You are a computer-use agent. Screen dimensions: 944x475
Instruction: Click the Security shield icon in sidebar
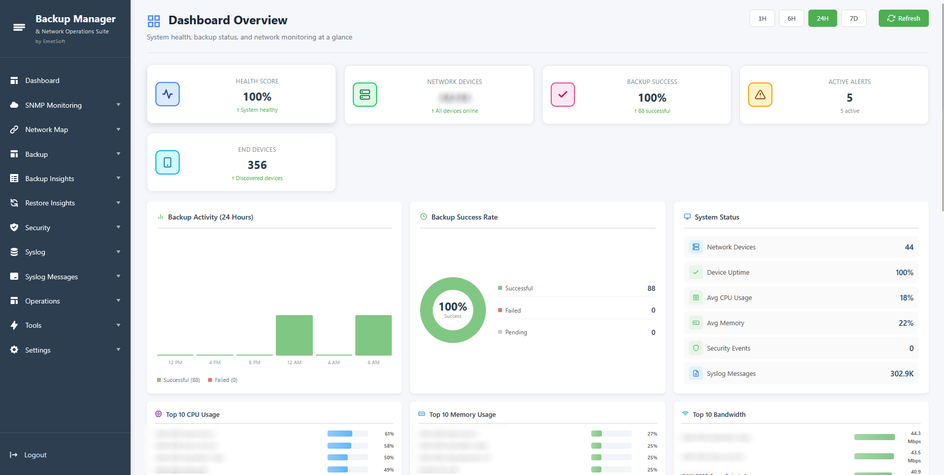tap(14, 228)
